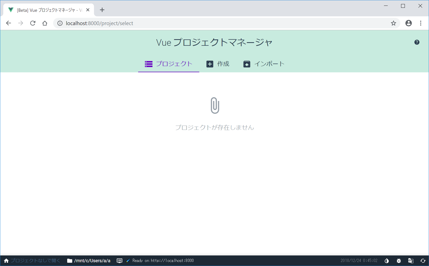Viewport: 429px width, 266px height.
Task: Open a new browser tab
Action: coord(102,10)
